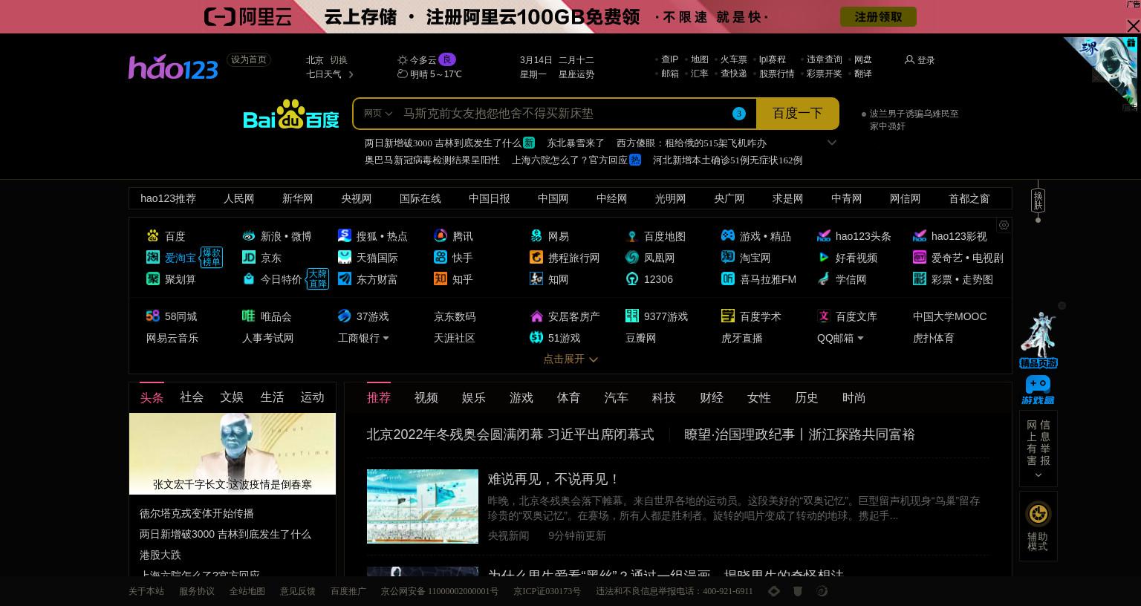Expand more sites with 点击展开
Screen dimensions: 1141x606
[x=570, y=359]
